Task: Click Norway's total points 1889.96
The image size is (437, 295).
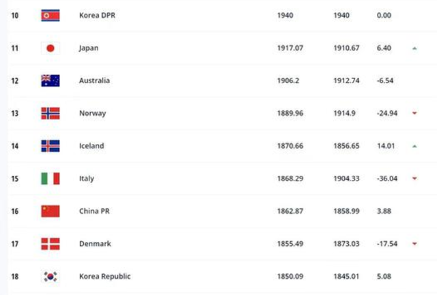Action: click(290, 113)
